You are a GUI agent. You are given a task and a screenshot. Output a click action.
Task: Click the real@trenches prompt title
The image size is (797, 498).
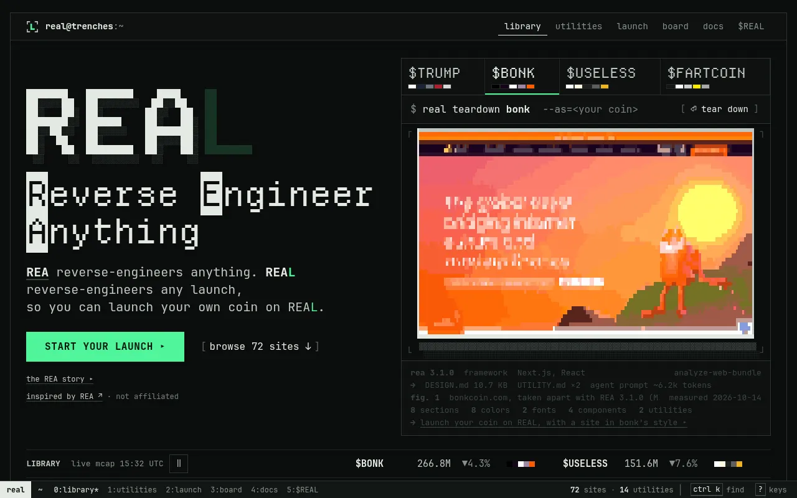tap(84, 27)
